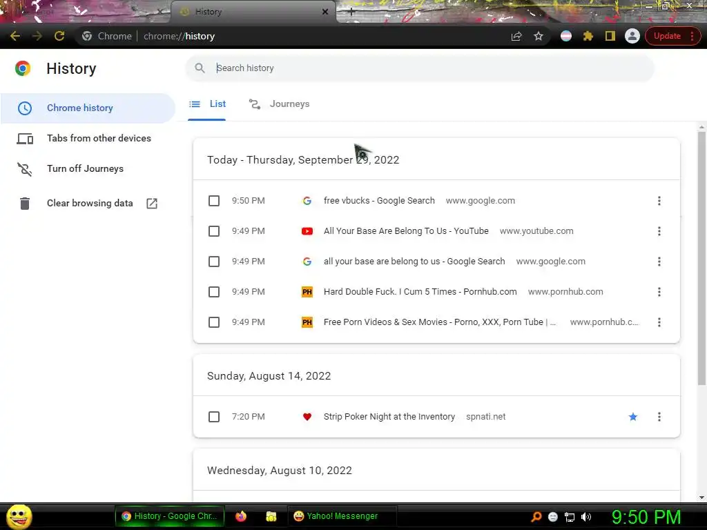Open more actions for All Your Base YouTube entry

659,231
